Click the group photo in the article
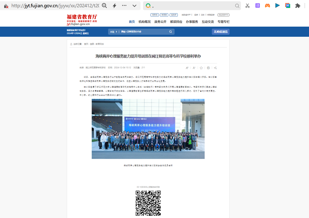 [x=148, y=129]
